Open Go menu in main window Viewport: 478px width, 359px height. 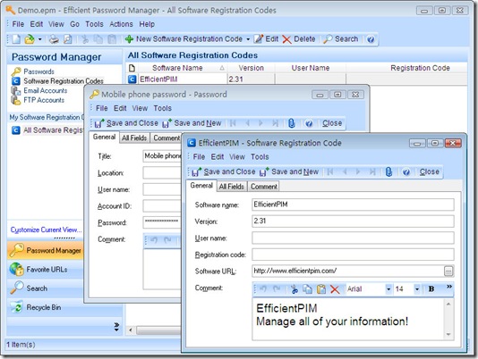tap(74, 24)
